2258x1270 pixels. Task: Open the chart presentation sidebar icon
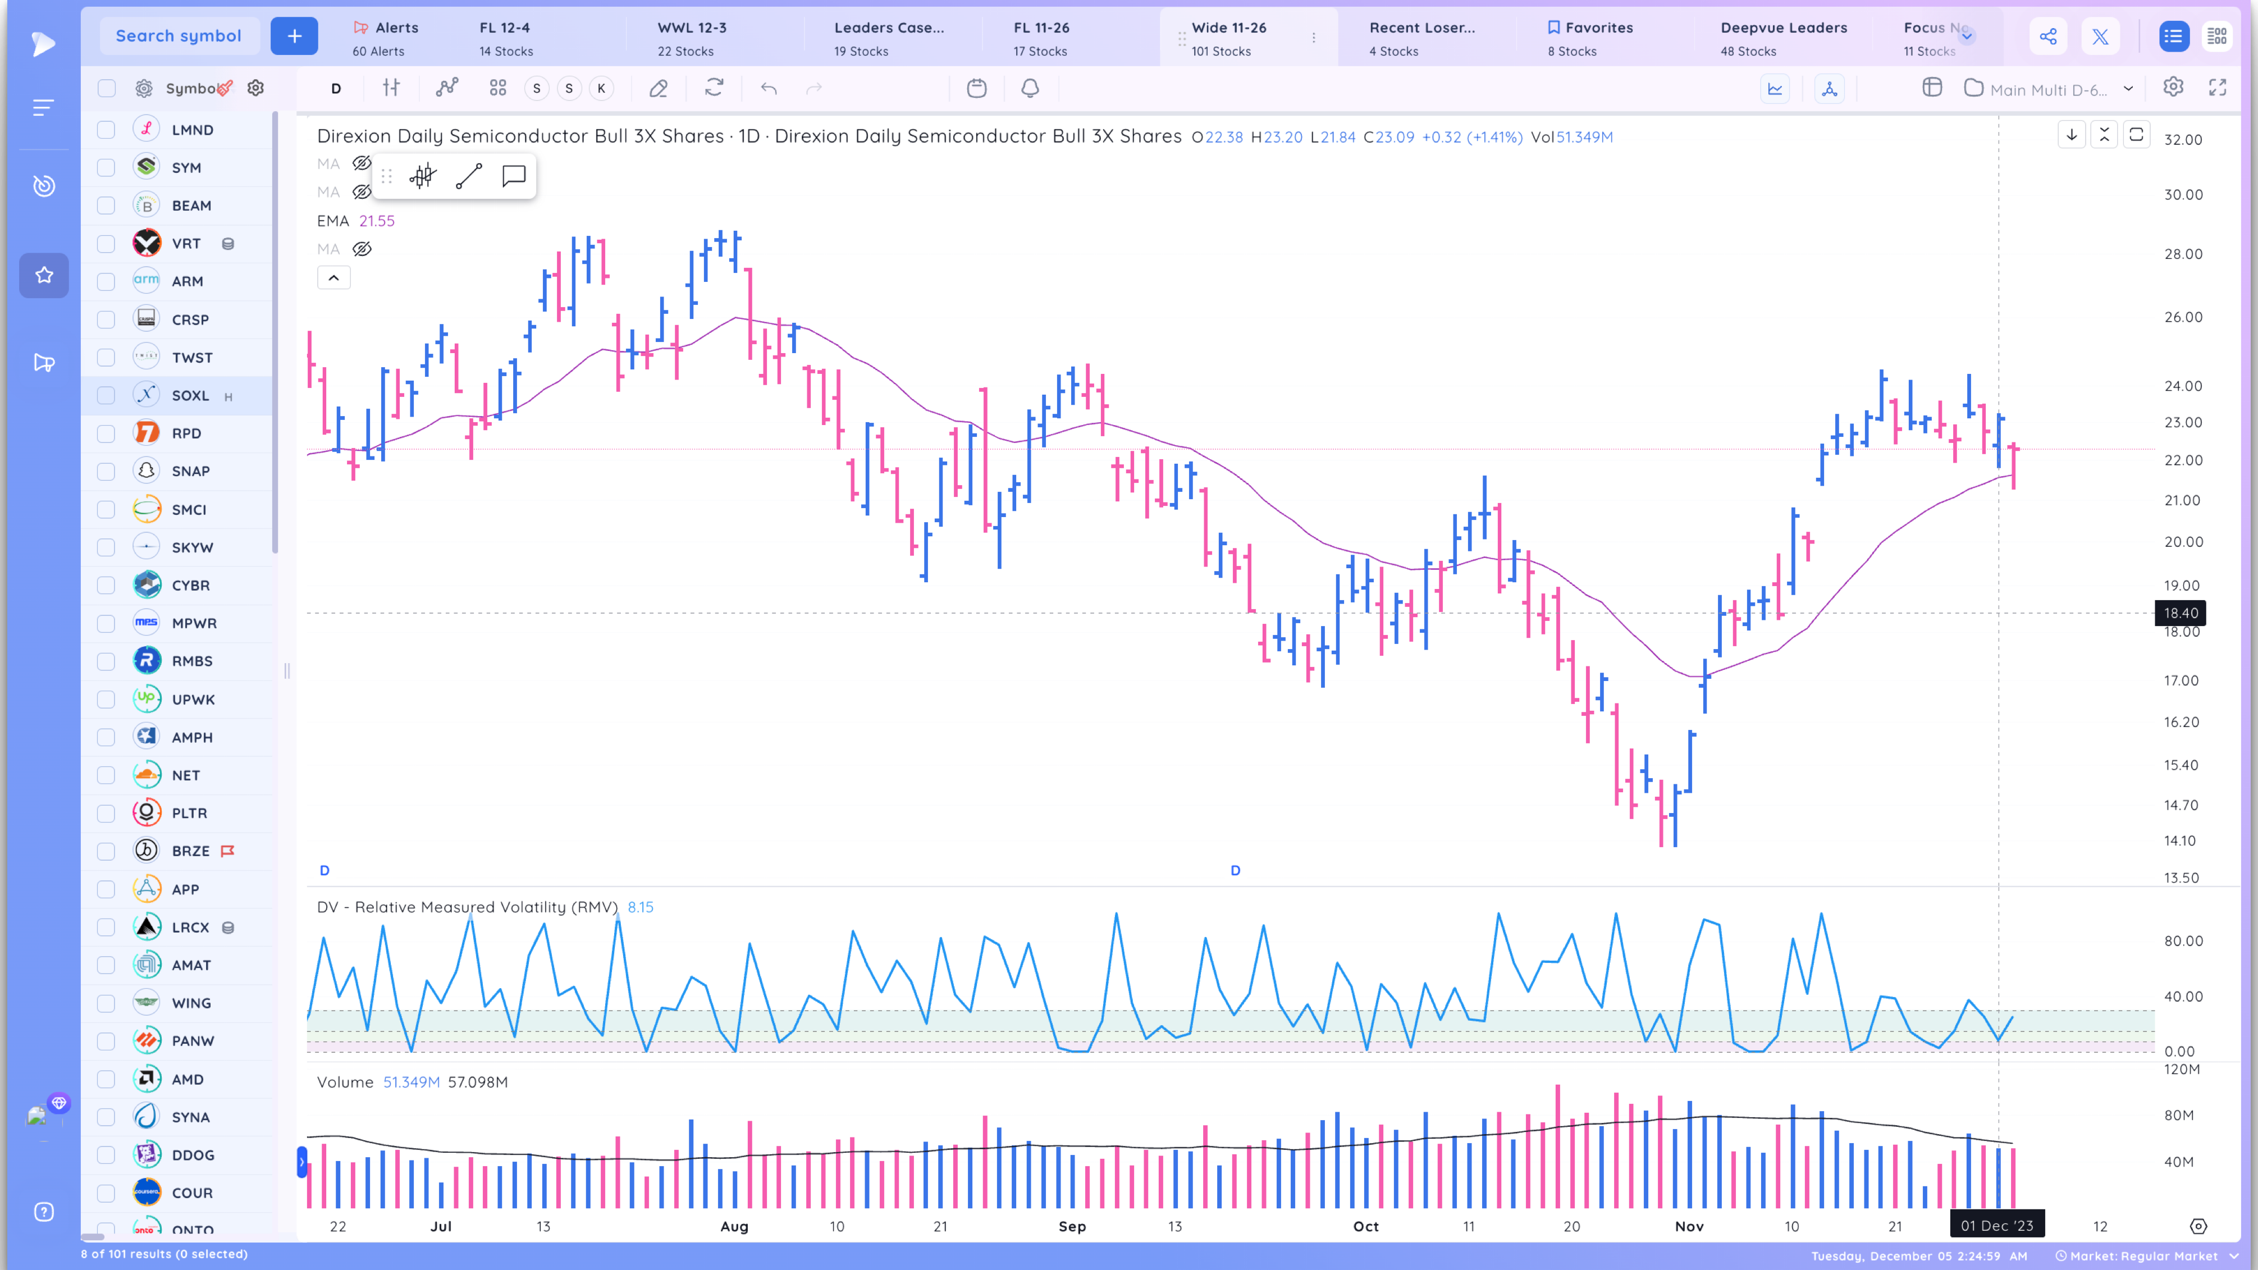click(x=44, y=363)
